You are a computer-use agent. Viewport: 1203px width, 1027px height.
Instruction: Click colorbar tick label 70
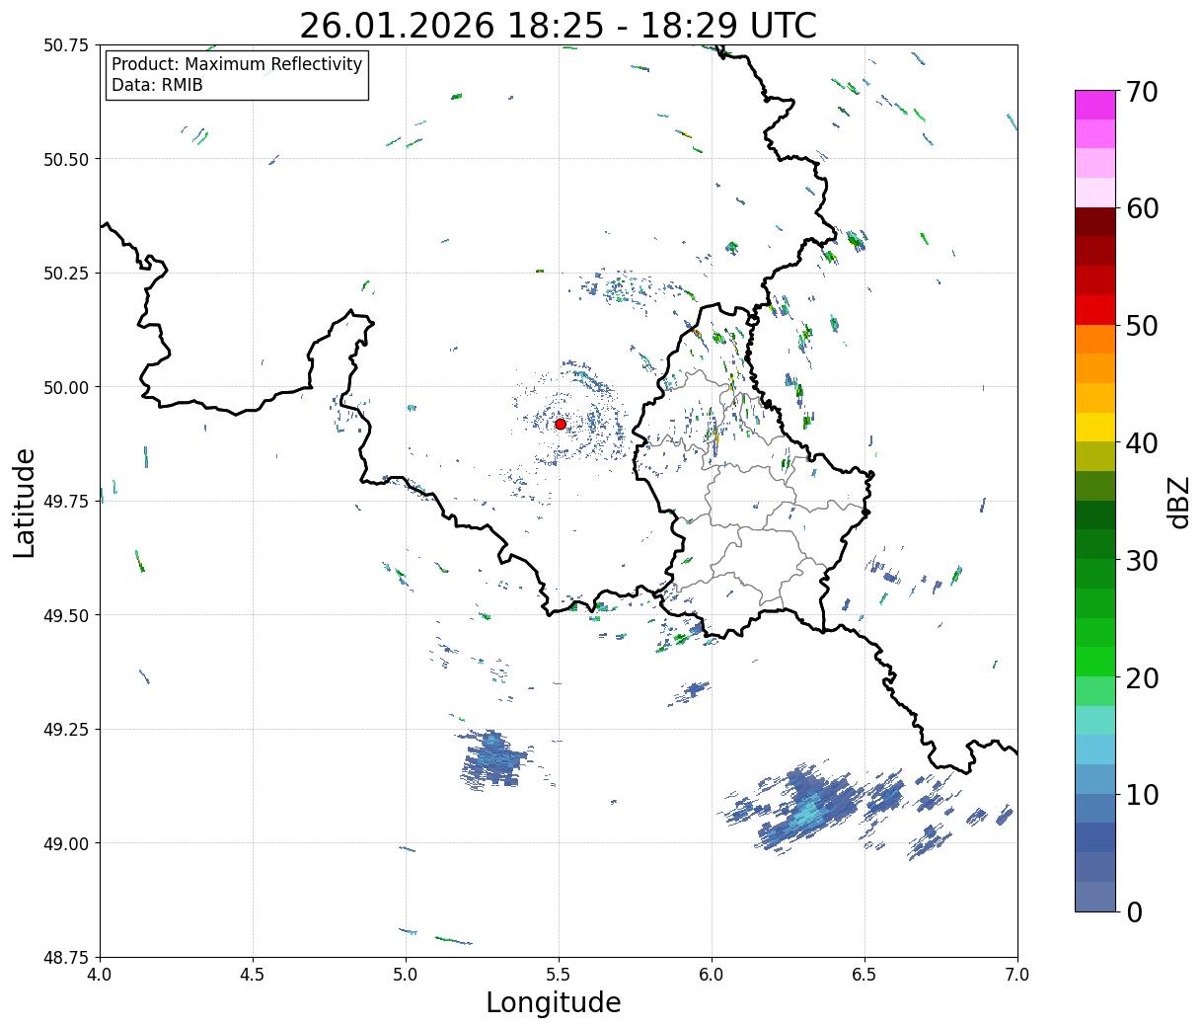(x=1140, y=92)
